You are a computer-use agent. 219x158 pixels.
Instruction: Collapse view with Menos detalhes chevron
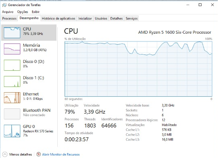[5, 154]
